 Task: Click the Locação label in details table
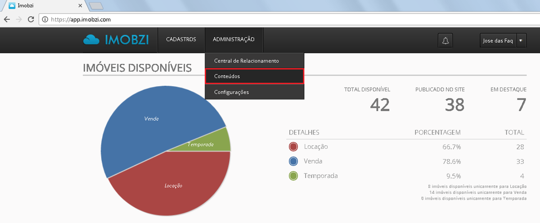tap(316, 147)
